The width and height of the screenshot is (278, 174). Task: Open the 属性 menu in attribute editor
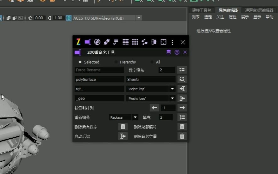click(x=233, y=17)
